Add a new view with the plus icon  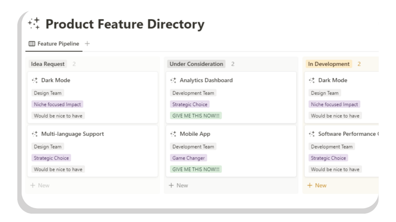[87, 44]
